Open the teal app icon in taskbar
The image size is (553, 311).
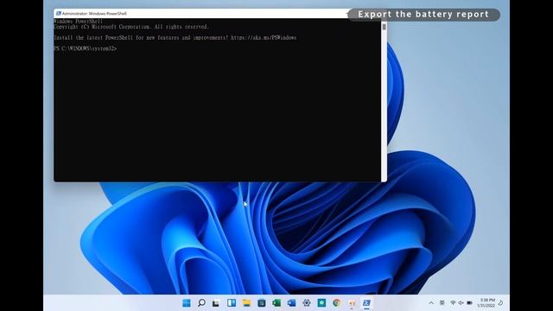321,303
